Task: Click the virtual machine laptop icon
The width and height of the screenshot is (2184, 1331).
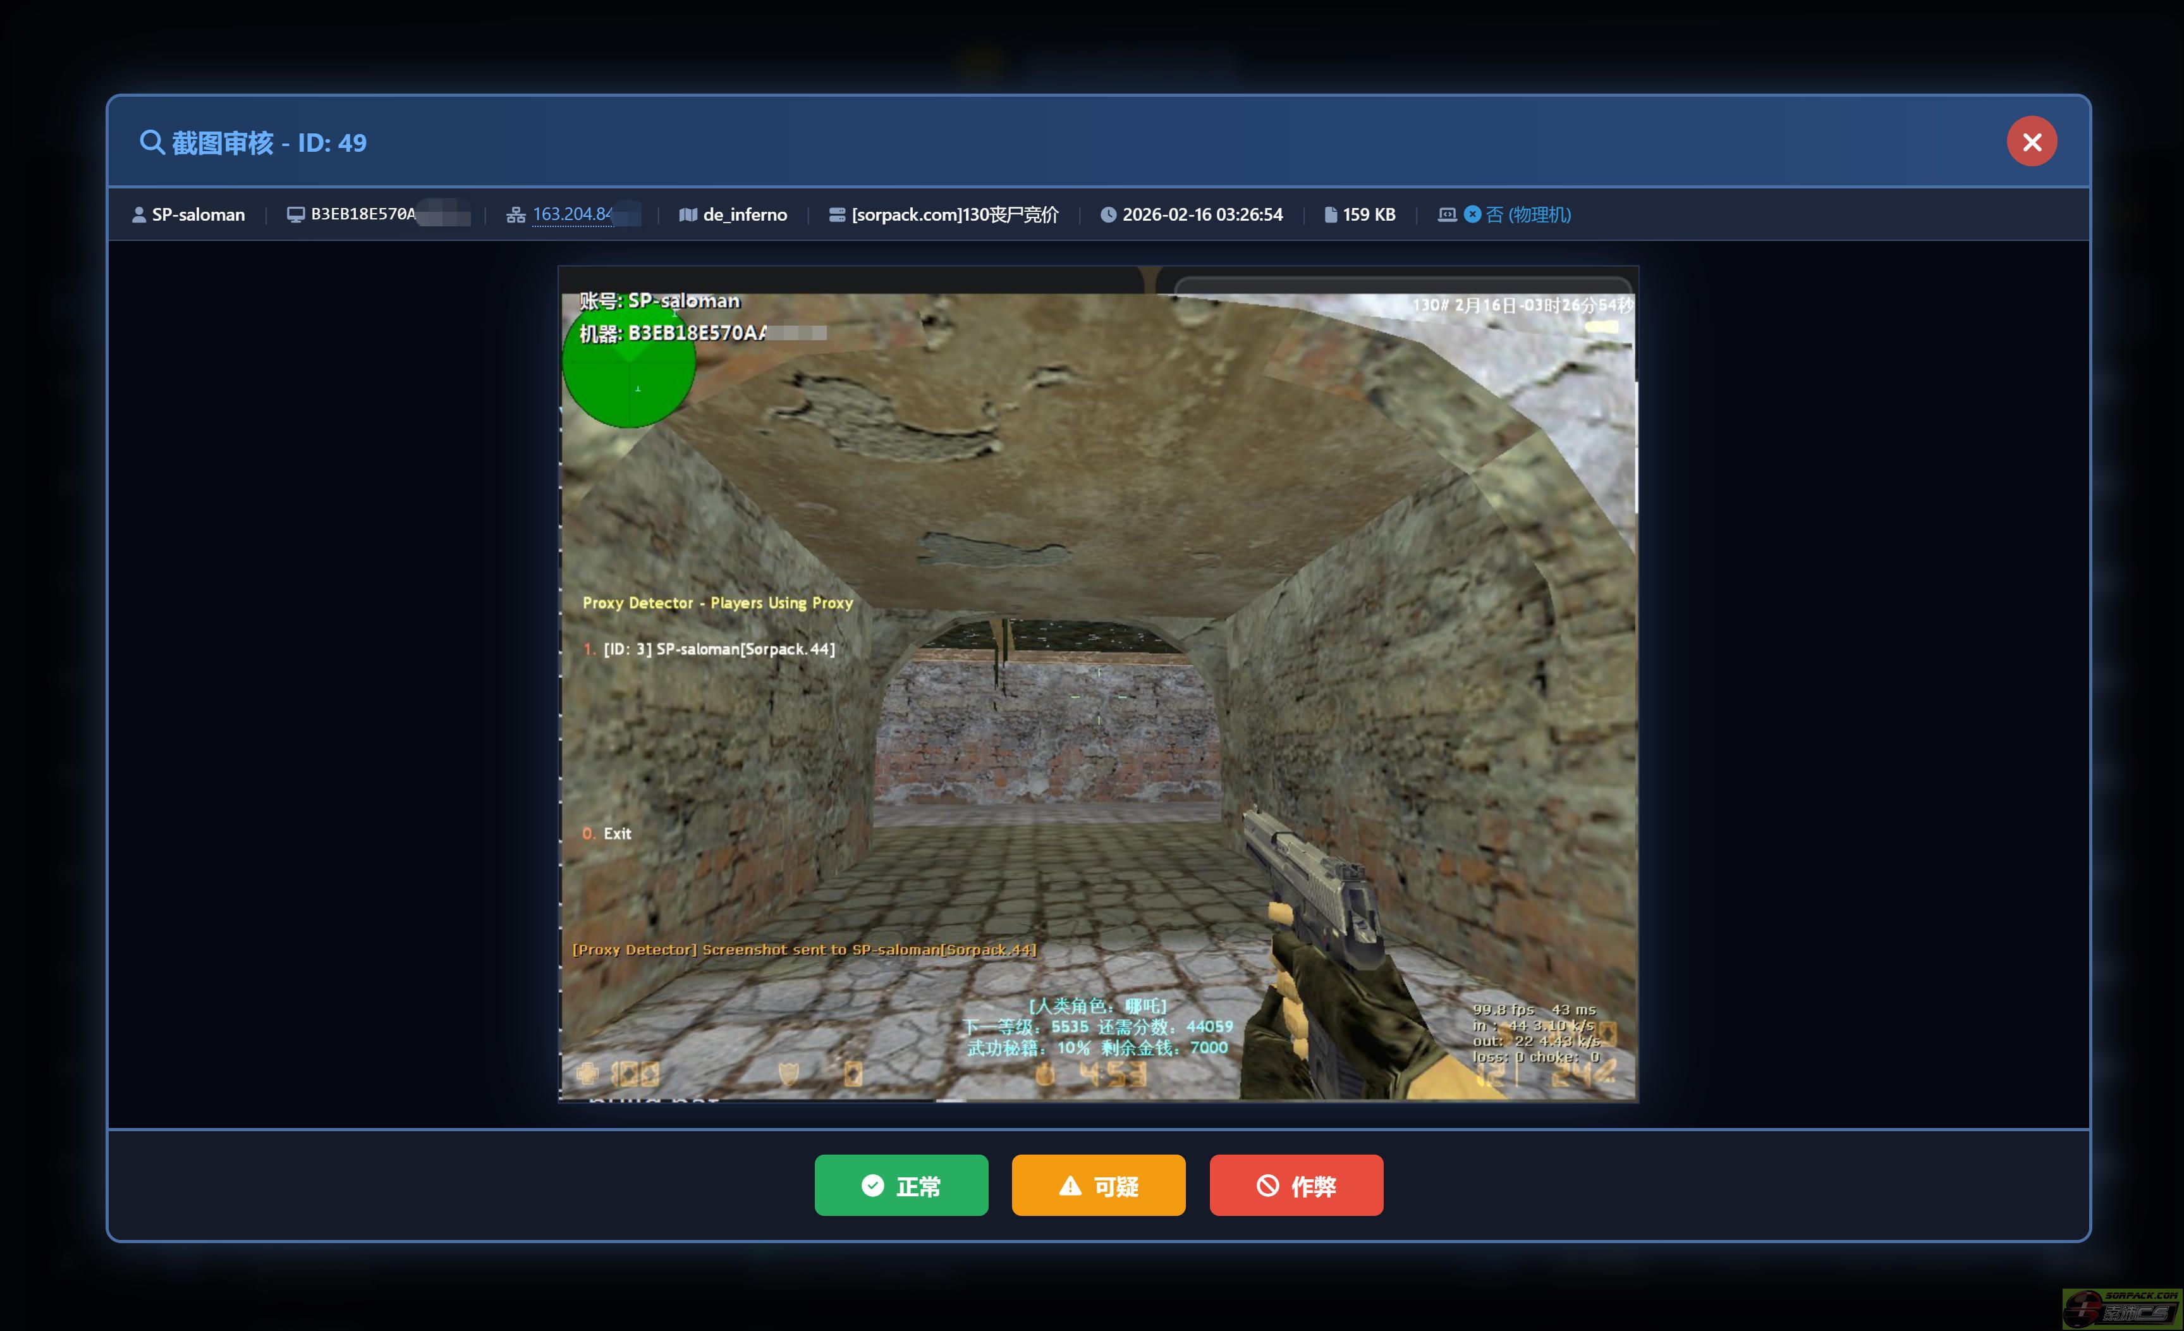Action: click(x=1446, y=214)
